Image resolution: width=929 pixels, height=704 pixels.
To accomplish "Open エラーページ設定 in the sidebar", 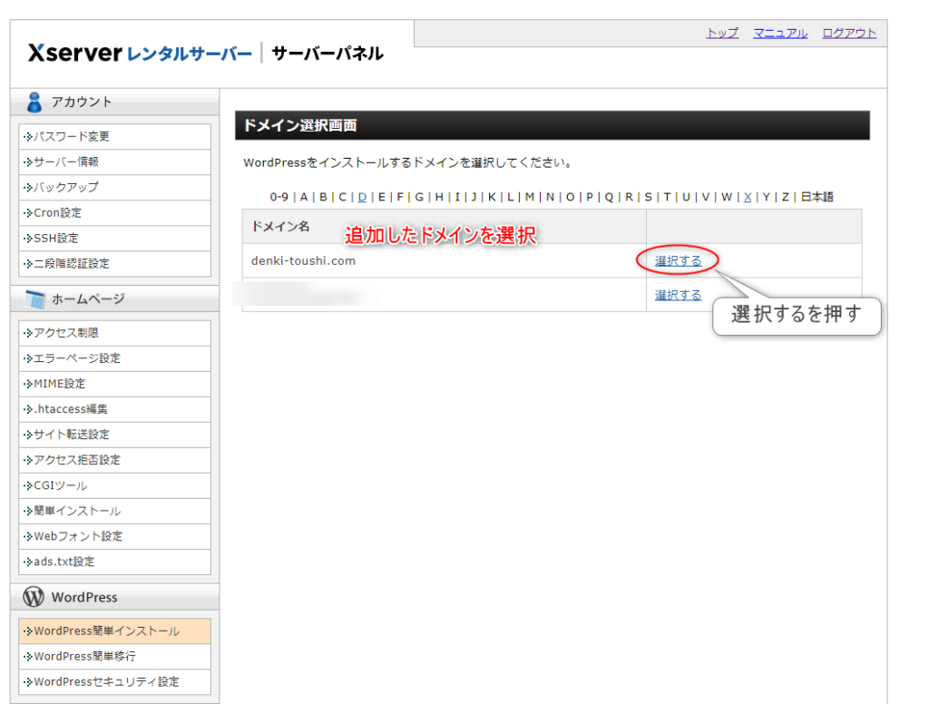I will coord(115,358).
